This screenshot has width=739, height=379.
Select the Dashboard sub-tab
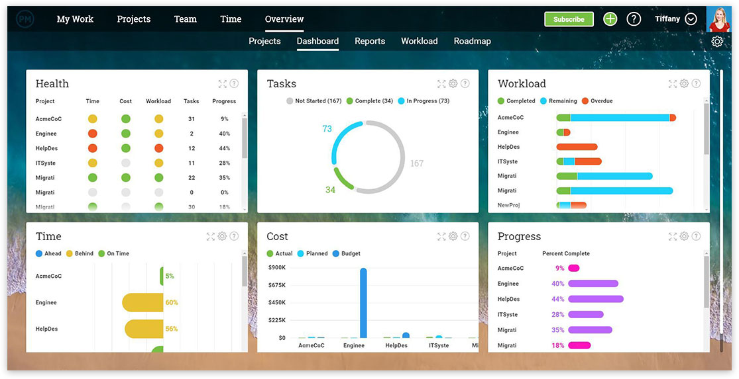pyautogui.click(x=317, y=41)
